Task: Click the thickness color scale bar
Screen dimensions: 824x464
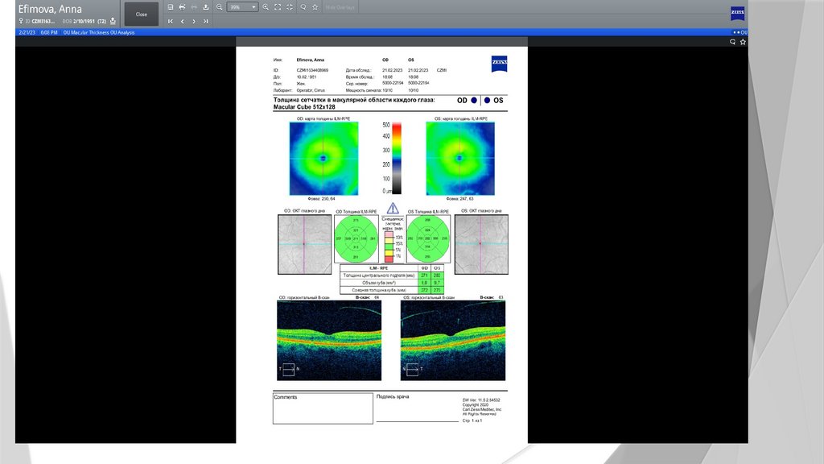Action: (x=397, y=159)
